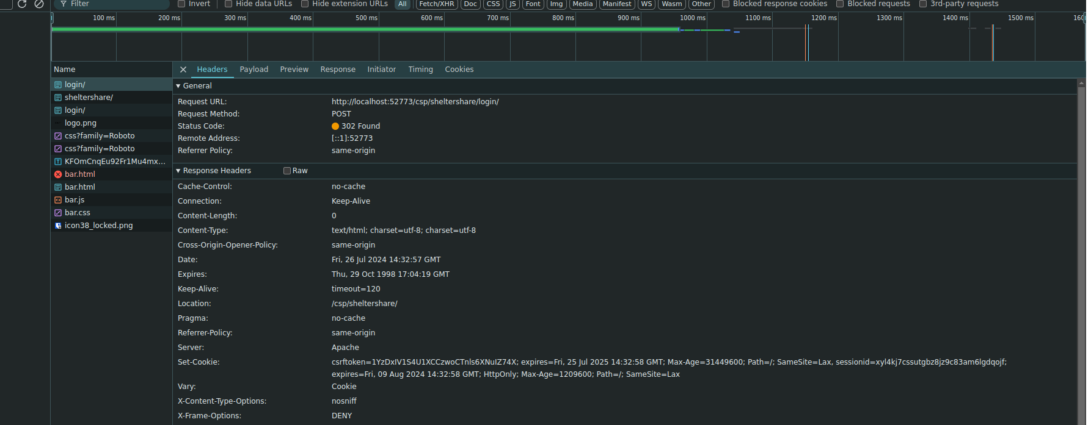Toggle the Raw response headers checkbox

point(287,171)
